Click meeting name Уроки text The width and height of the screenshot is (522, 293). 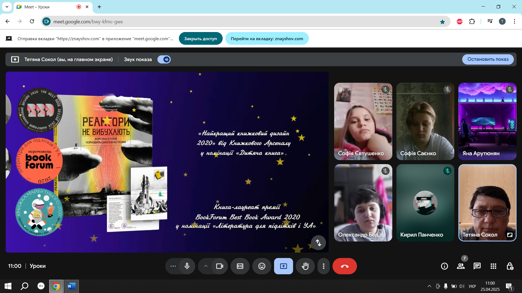coord(38,266)
